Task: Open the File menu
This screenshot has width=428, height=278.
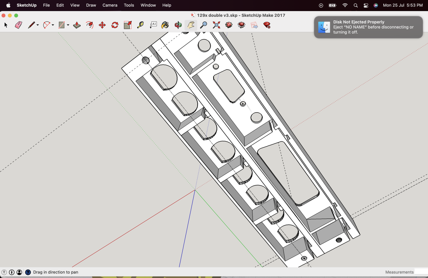Action: [46, 5]
